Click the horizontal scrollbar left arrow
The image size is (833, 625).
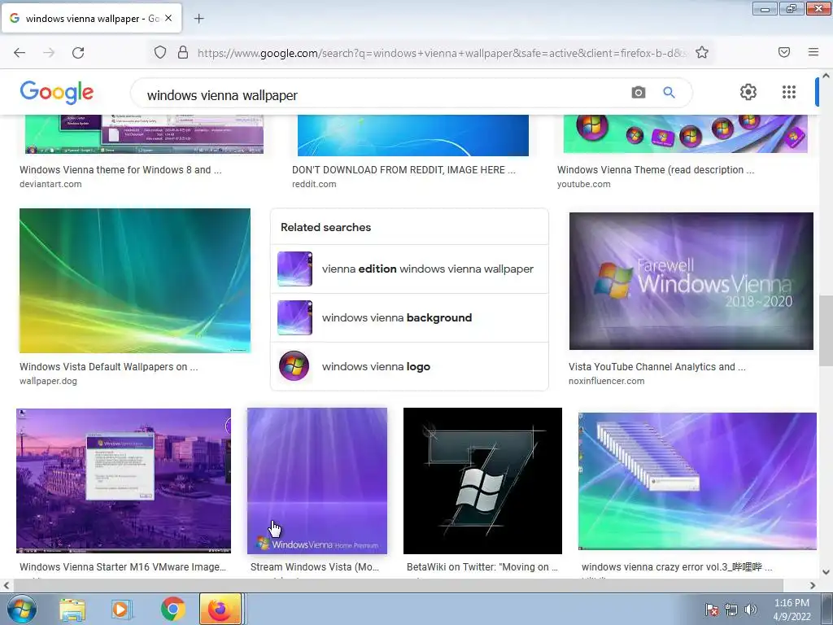click(x=7, y=585)
